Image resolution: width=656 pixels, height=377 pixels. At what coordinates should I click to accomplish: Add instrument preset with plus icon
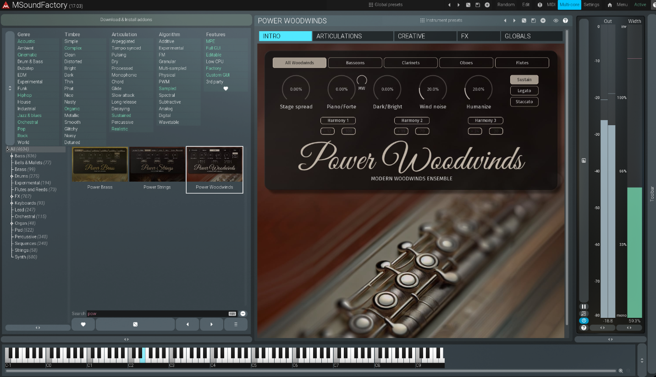(x=543, y=21)
